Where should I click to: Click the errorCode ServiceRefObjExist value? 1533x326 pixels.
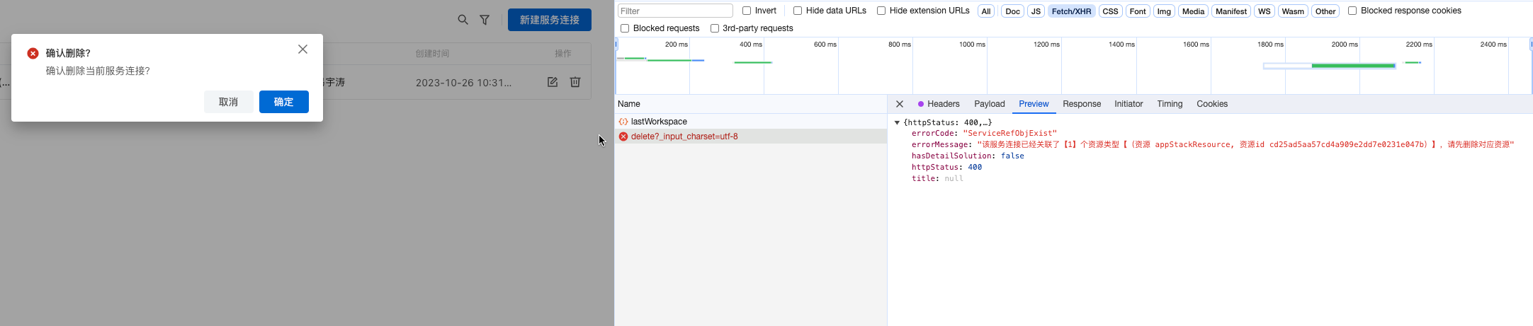point(1009,133)
